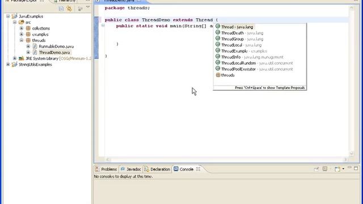363x204 pixels.
Task: Select StringUtilsExamples project label
Action: 35,65
